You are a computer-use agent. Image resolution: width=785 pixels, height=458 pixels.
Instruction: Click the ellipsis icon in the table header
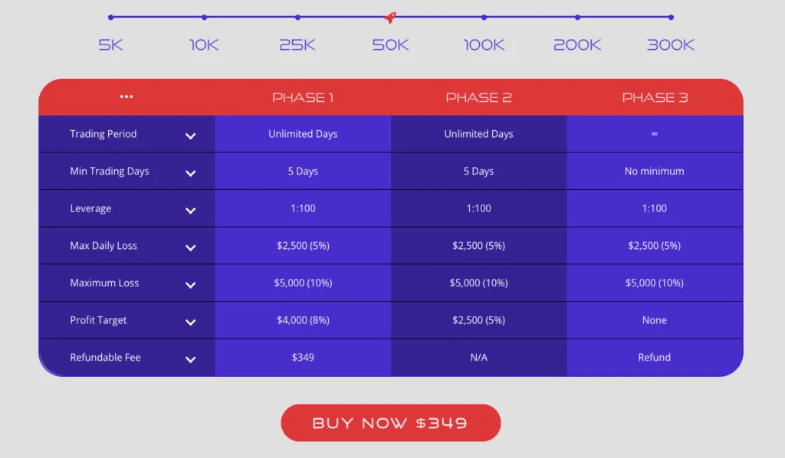point(126,96)
